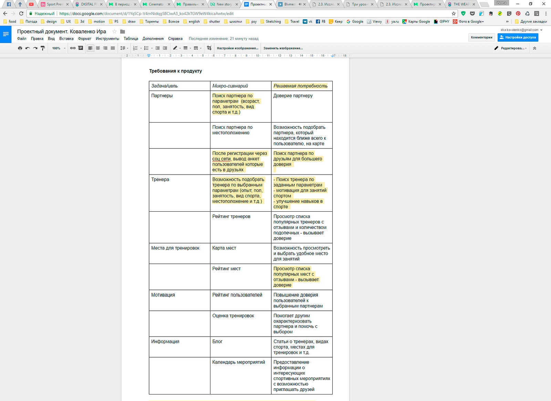Click Заменить изображение button

coord(283,48)
